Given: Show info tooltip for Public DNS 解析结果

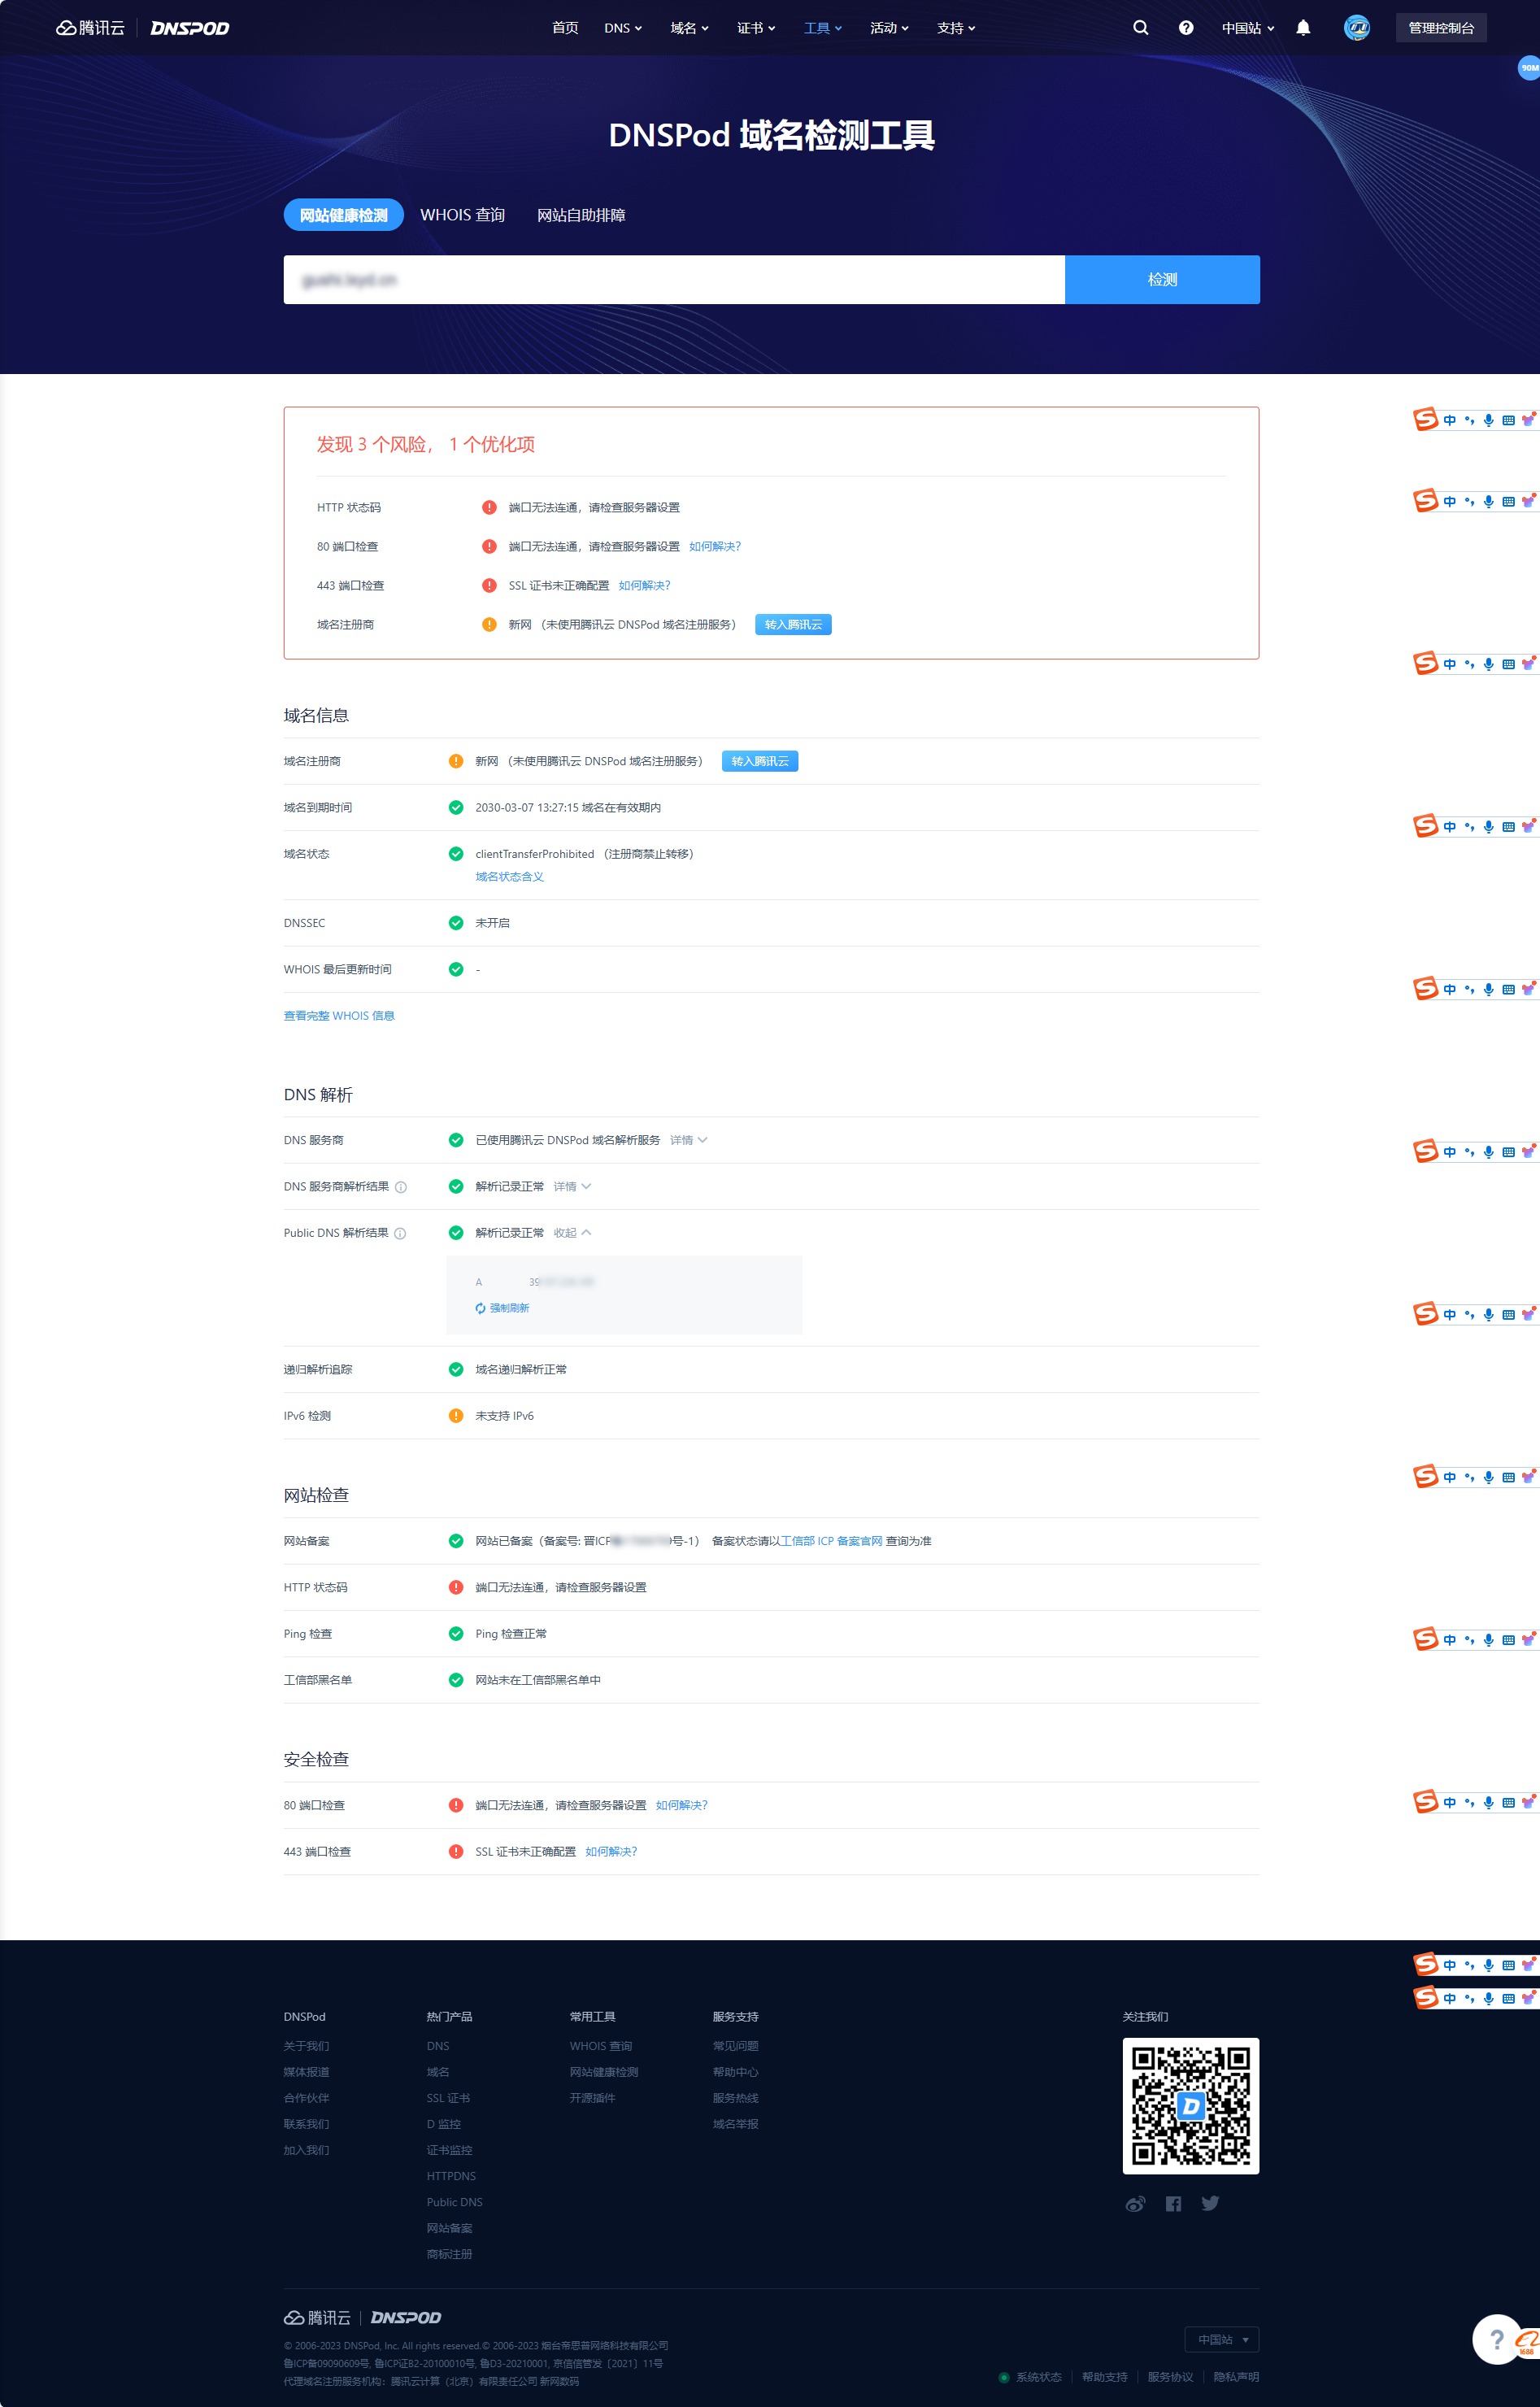Looking at the screenshot, I should point(400,1233).
